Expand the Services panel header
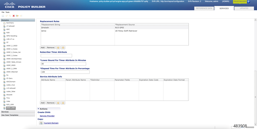This screenshot has height=129, width=257. [18, 112]
